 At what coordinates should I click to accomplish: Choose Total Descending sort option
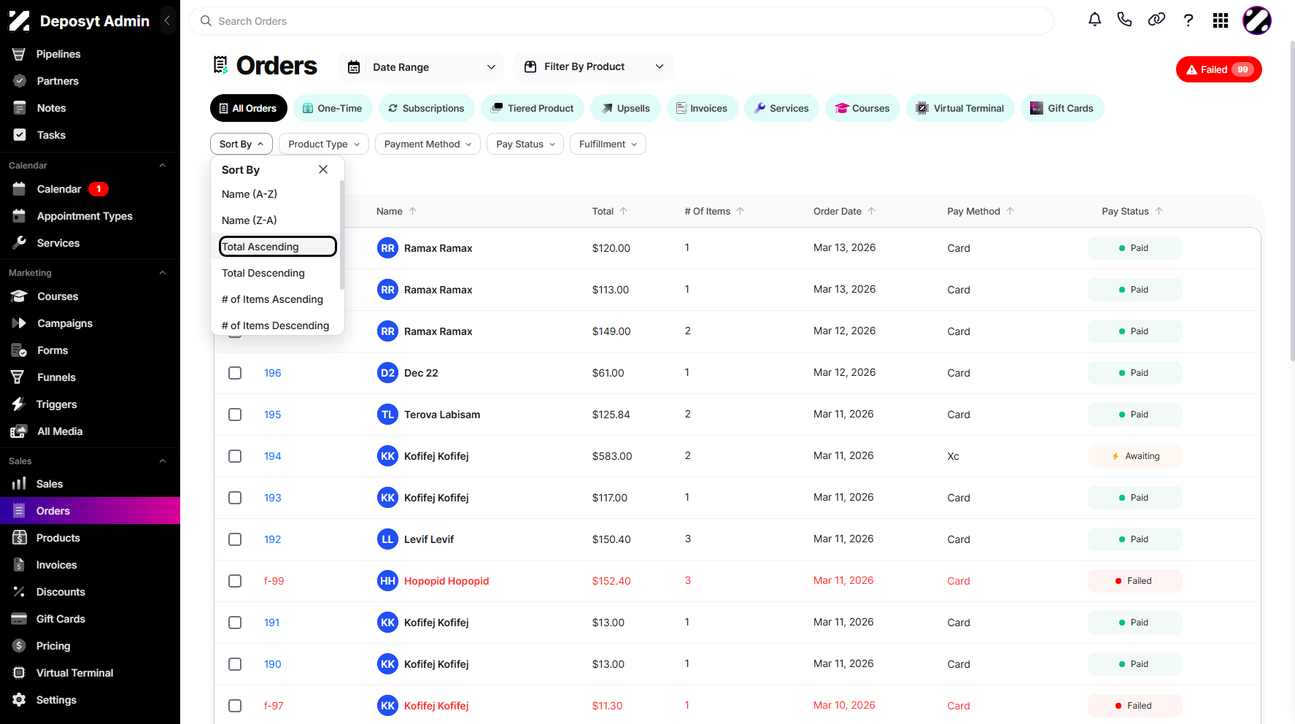pyautogui.click(x=263, y=273)
